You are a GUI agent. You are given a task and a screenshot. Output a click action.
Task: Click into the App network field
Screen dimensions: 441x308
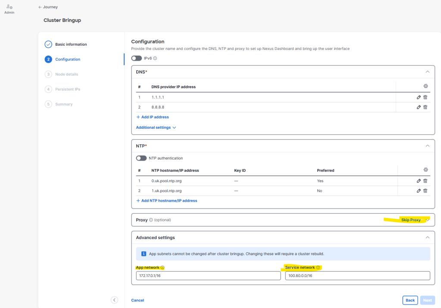[208, 276]
